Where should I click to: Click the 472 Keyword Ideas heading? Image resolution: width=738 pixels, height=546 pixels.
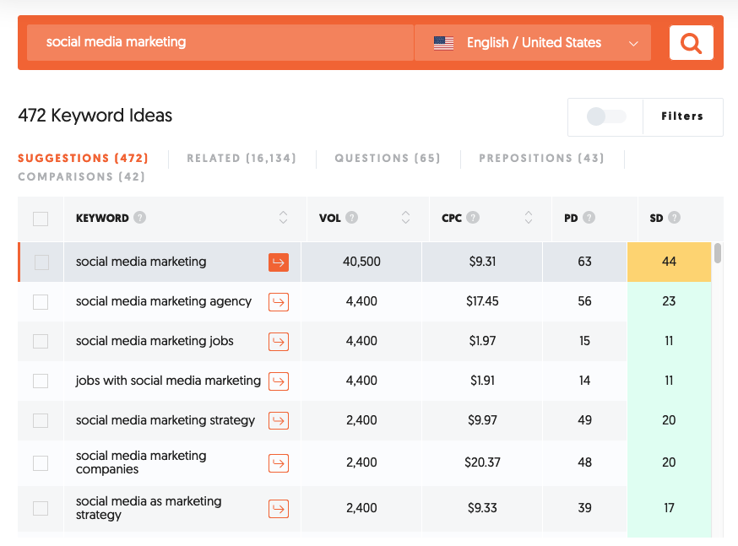(95, 116)
